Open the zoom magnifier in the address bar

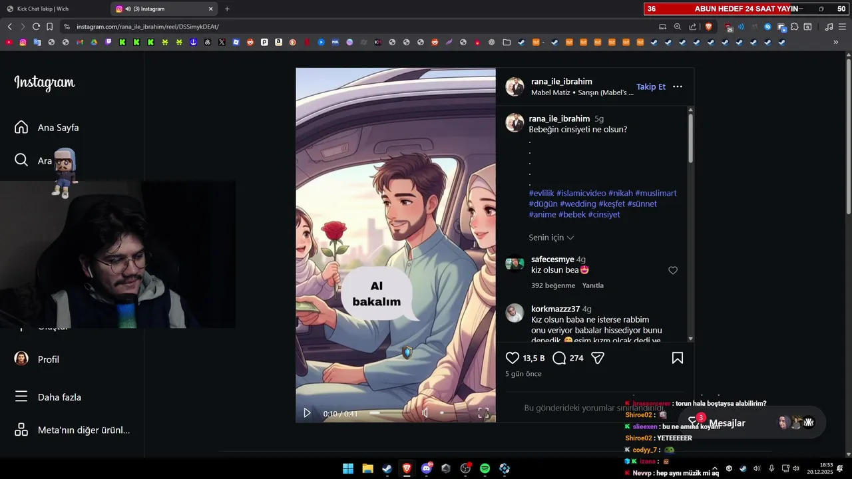[678, 27]
